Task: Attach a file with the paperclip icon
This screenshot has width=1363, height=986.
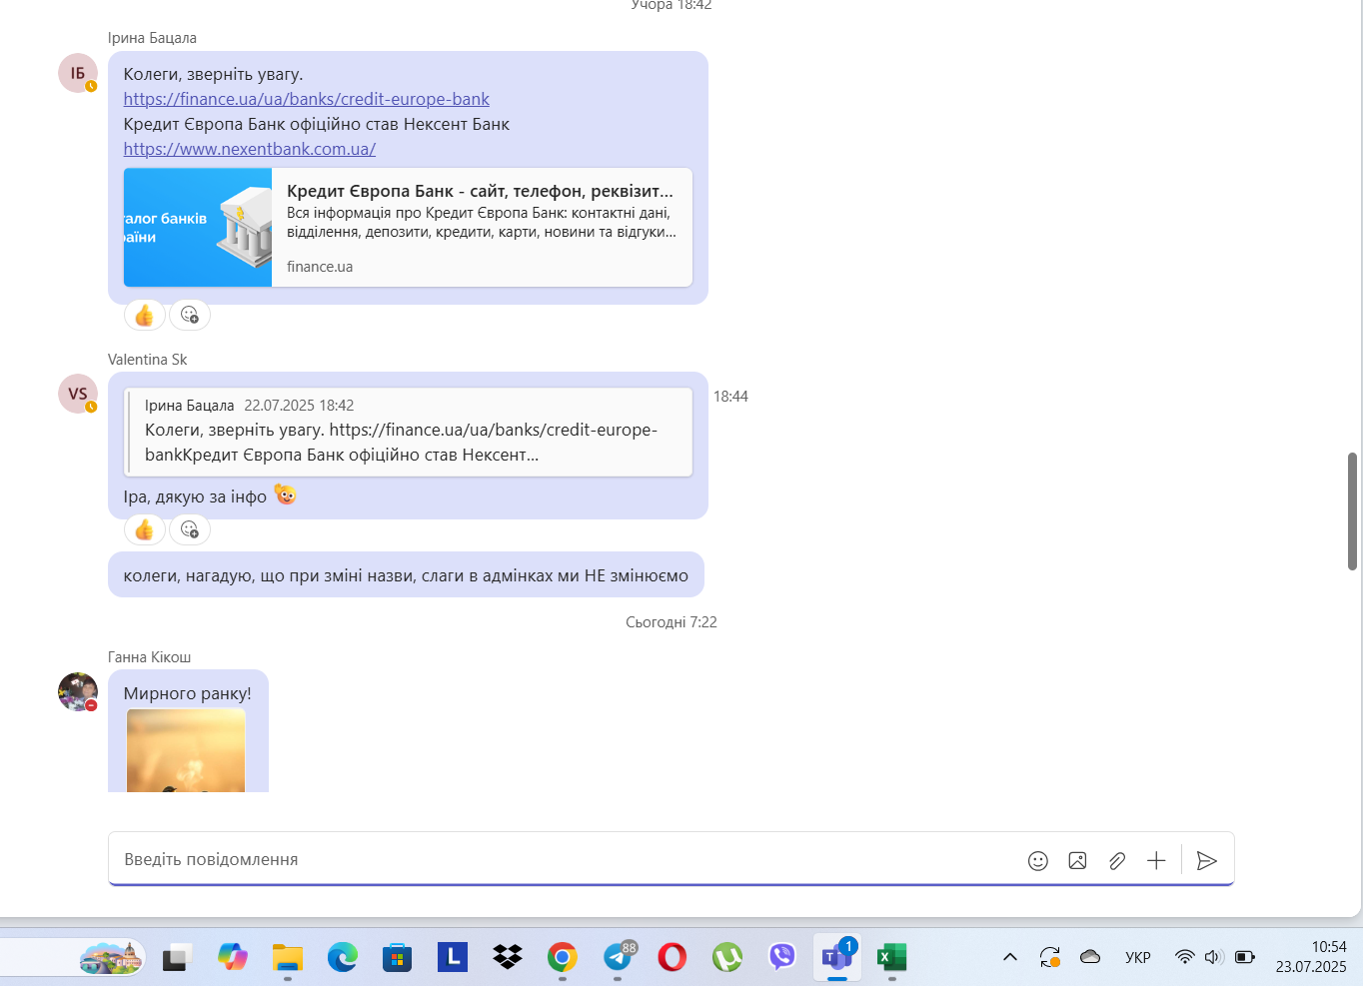Action: [1117, 861]
